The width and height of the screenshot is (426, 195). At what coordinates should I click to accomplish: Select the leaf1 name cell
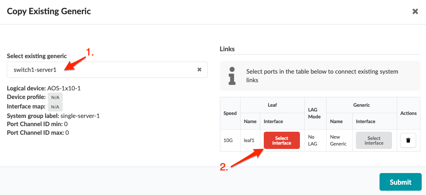point(250,140)
